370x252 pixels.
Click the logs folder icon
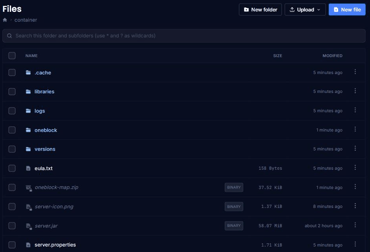tap(28, 111)
